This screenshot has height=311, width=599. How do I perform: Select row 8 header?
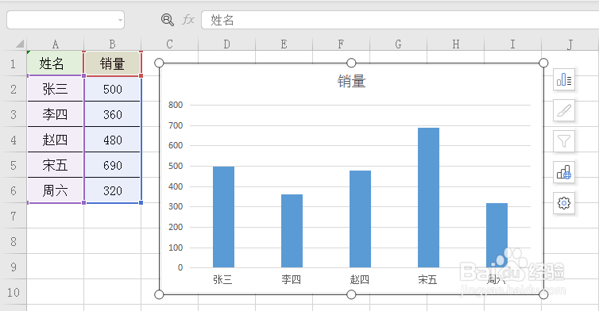[x=14, y=241]
